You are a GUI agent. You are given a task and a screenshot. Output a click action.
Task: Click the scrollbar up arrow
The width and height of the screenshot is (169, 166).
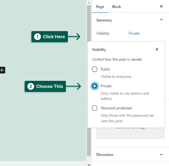pos(89,3)
